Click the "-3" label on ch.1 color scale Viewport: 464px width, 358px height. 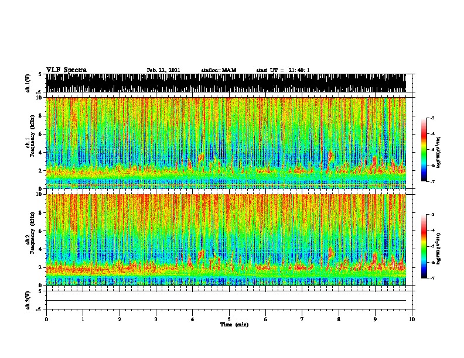pos(432,118)
